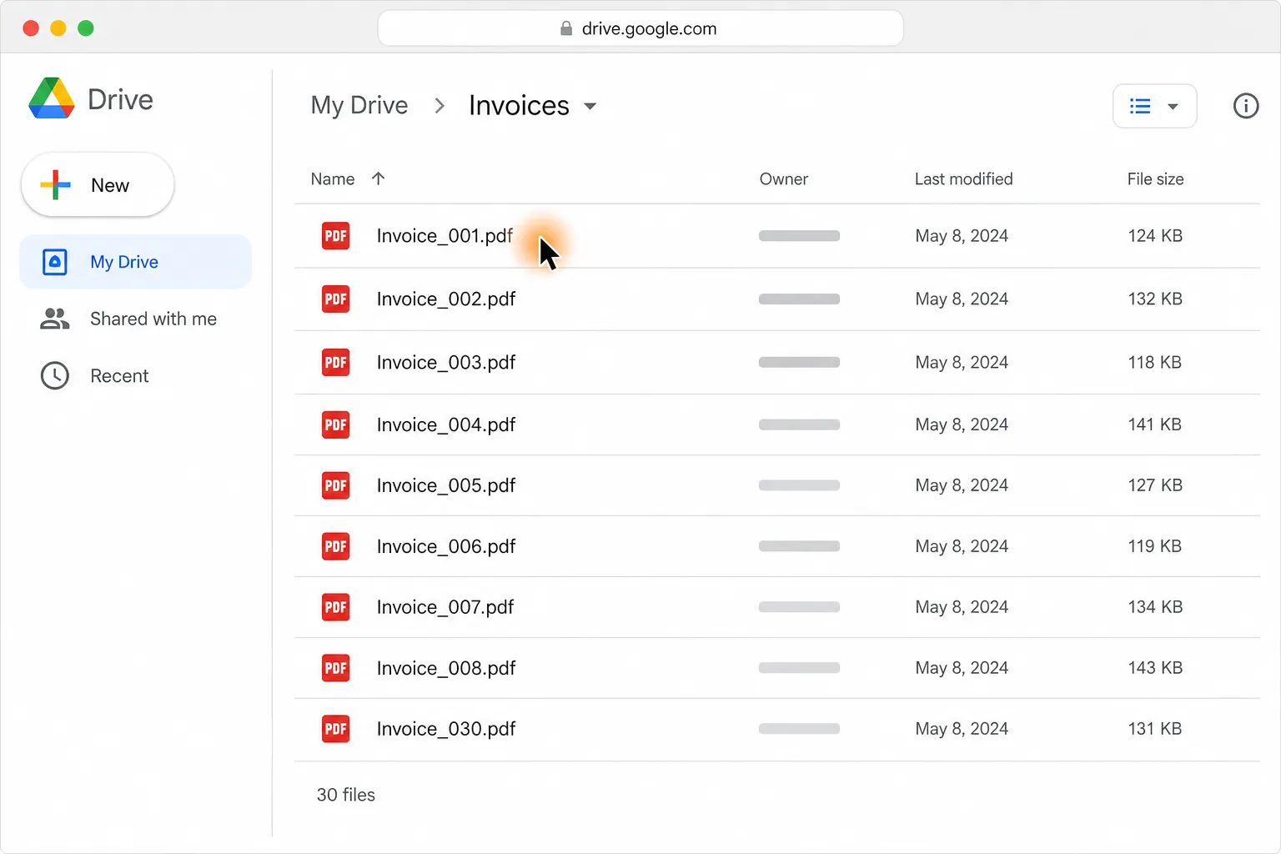Click the modified date of Invoice_030.pdf
The image size is (1281, 854).
tap(962, 729)
